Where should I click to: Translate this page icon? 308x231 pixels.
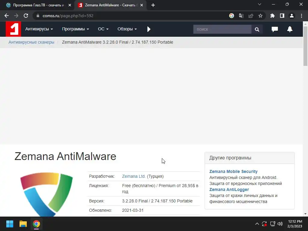[x=241, y=16]
